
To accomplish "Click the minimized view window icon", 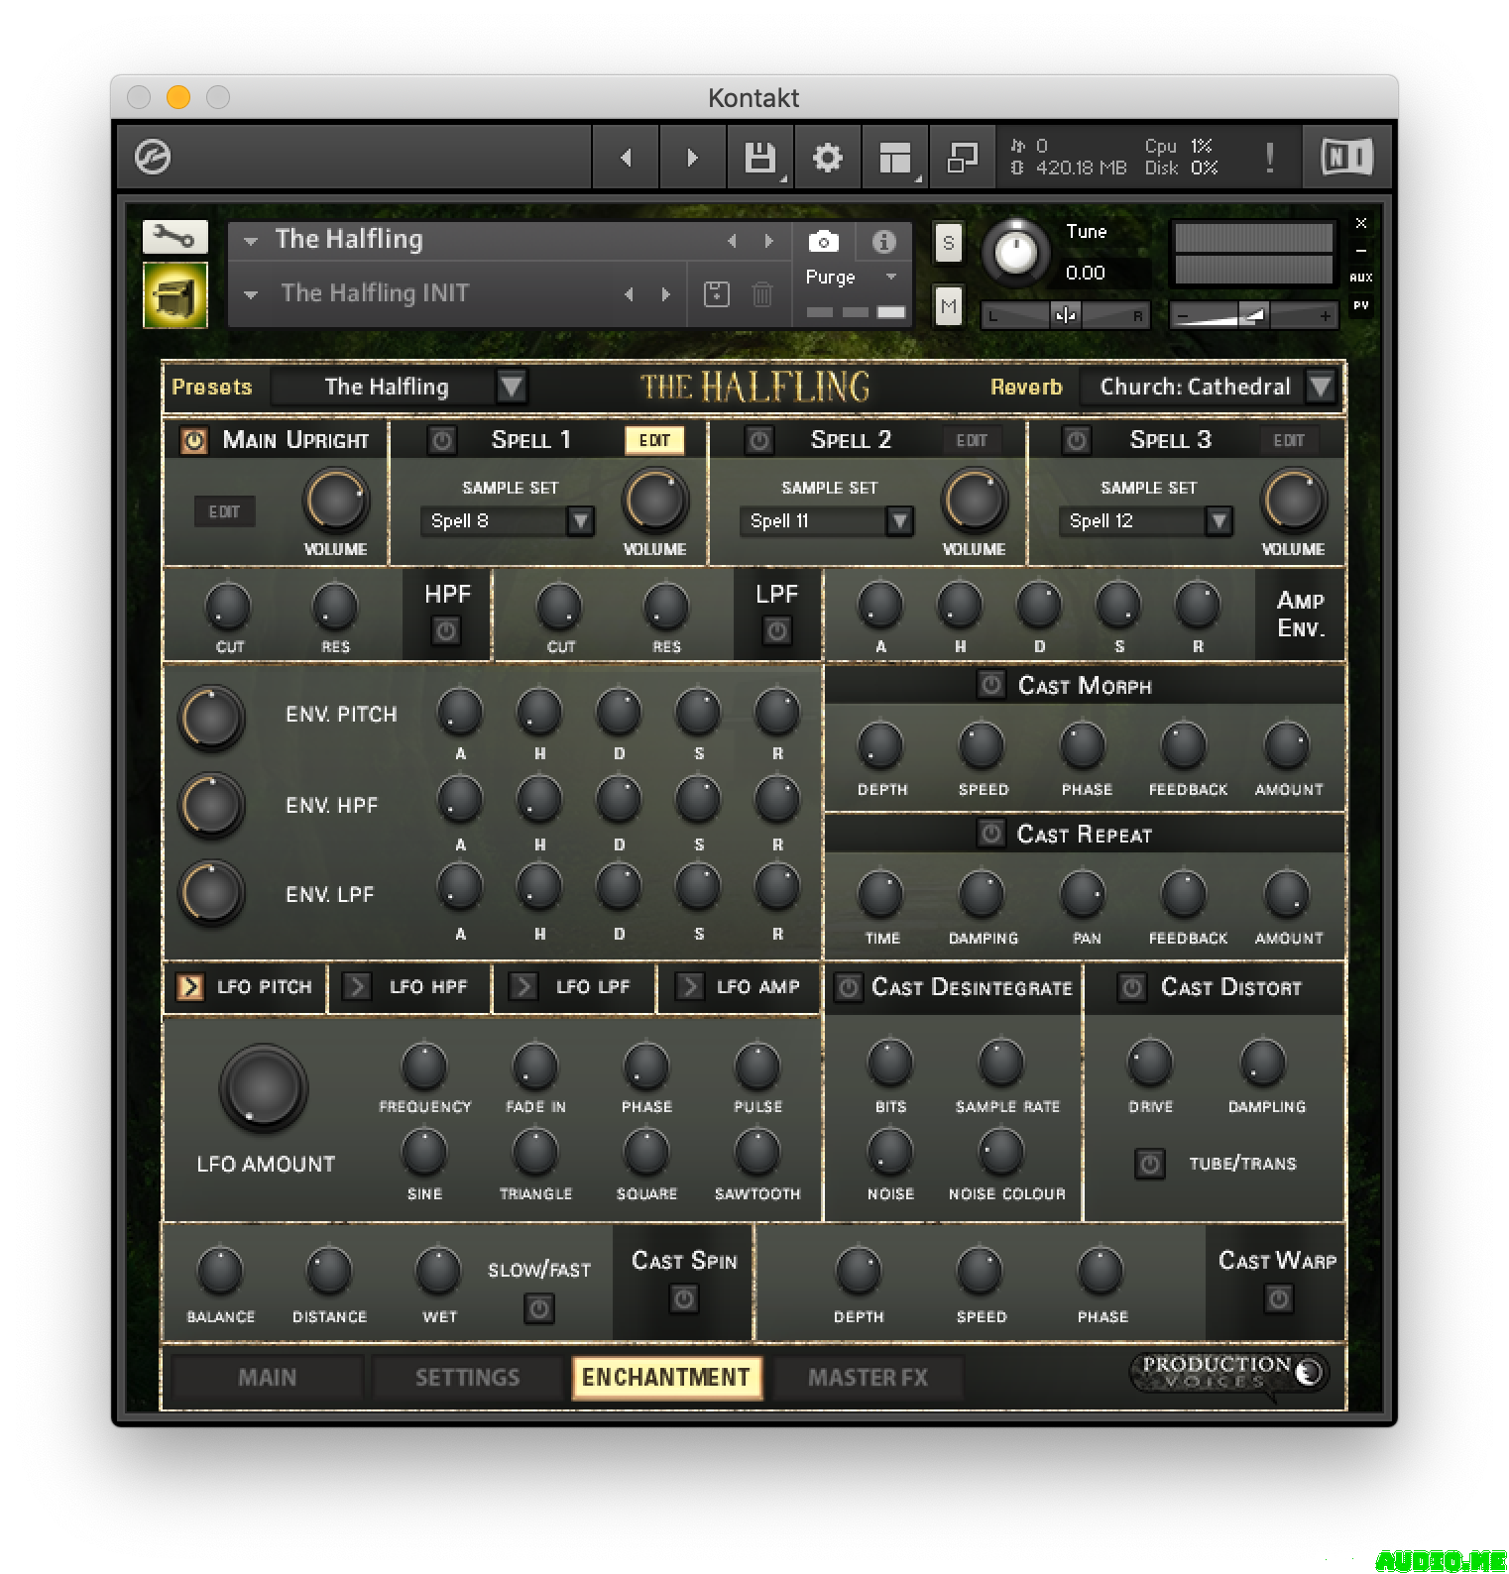I will coord(962,157).
